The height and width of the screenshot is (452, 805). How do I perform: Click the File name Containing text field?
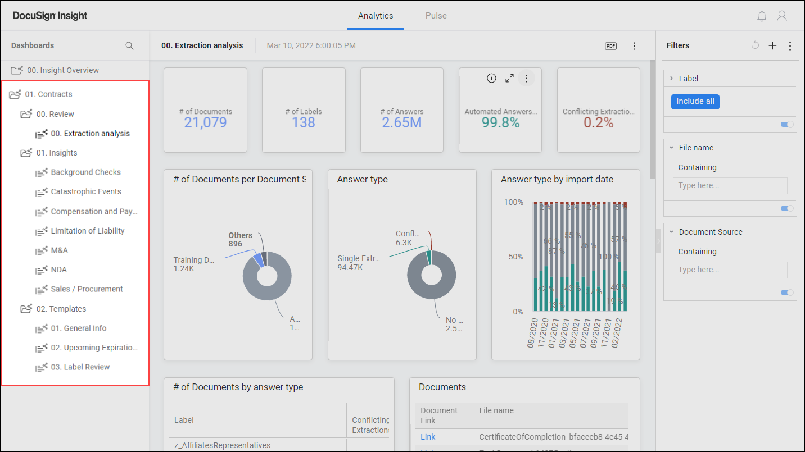coord(730,185)
